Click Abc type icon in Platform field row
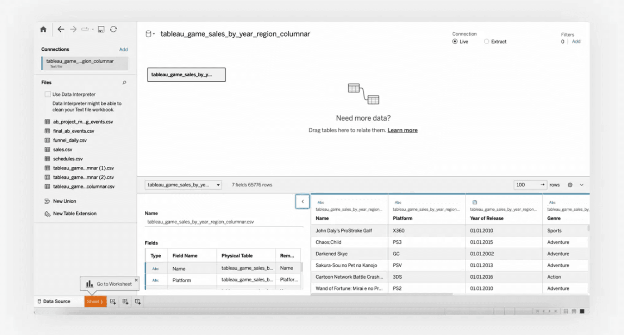Screen dimensions: 624x335 [x=156, y=280]
